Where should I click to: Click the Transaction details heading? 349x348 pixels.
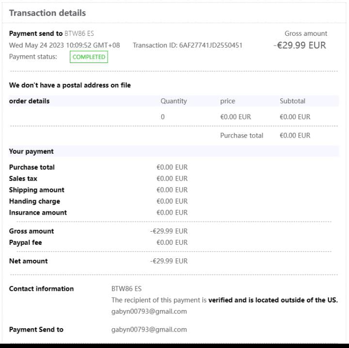pos(48,13)
